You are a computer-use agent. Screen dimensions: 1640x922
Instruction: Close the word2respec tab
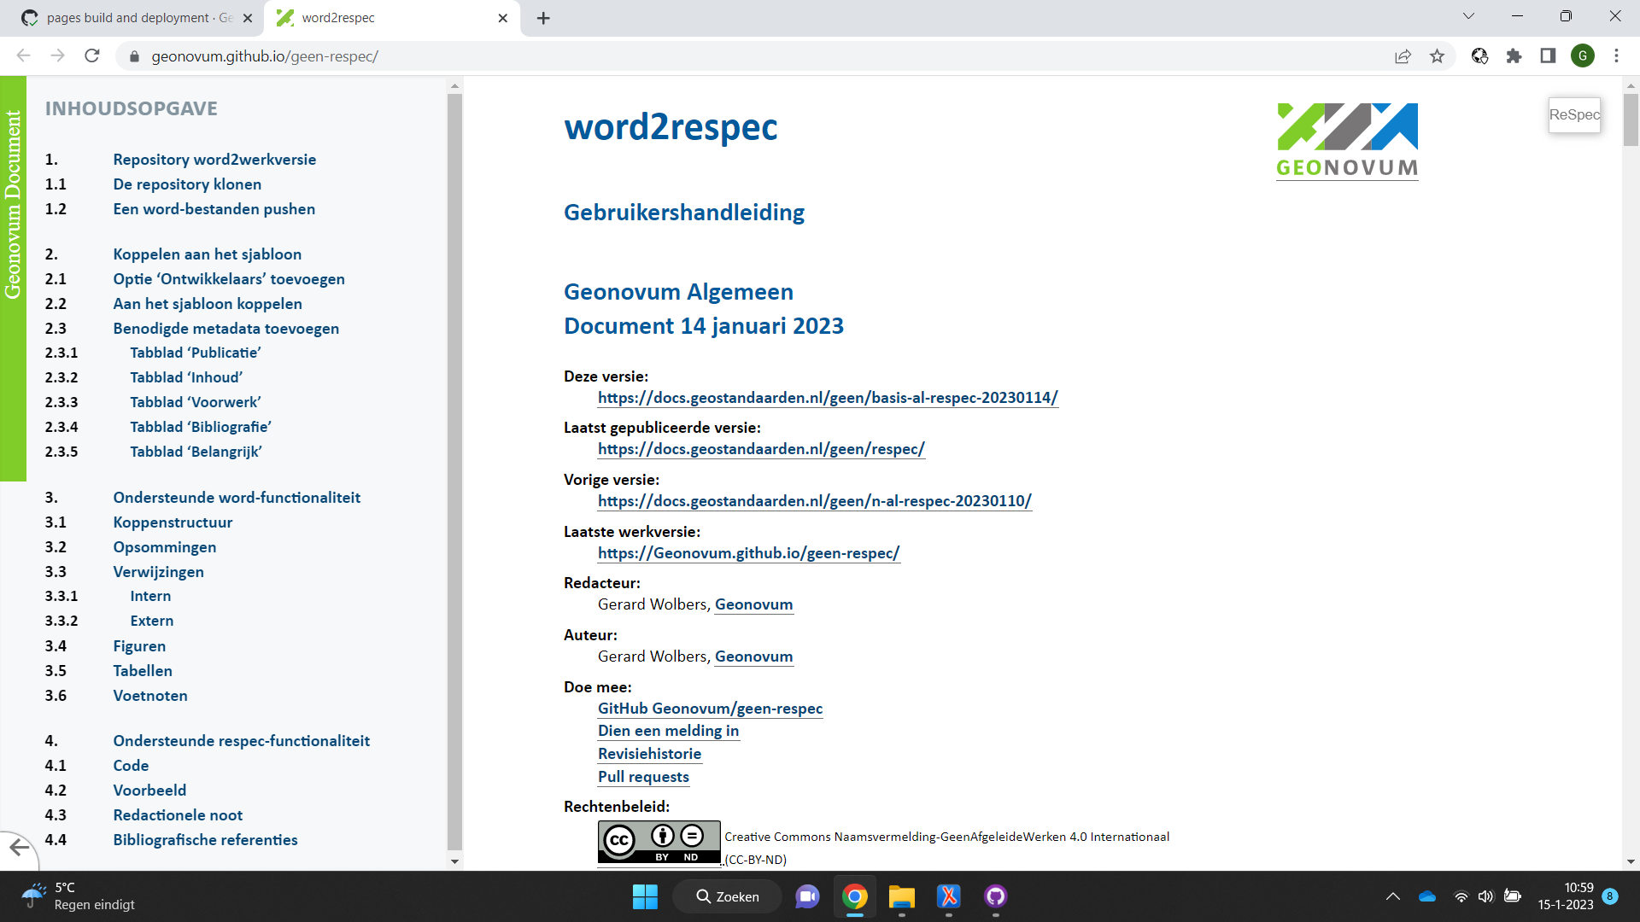(x=502, y=18)
